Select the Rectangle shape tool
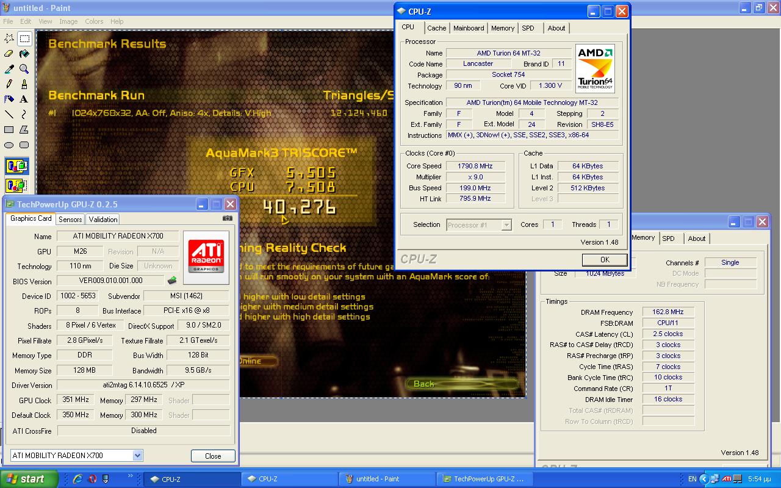This screenshot has height=488, width=781. [x=9, y=129]
